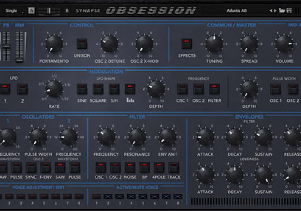Select LFO 2 button
The height and width of the screenshot is (211, 301).
coord(23,89)
